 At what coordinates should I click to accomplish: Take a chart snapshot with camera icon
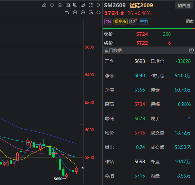(68, 5)
